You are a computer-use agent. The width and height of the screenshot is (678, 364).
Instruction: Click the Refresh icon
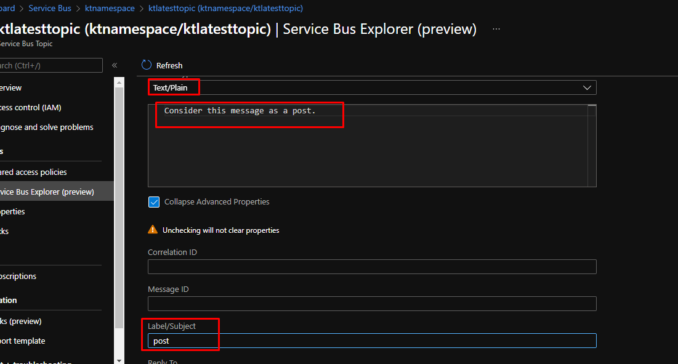click(x=146, y=65)
